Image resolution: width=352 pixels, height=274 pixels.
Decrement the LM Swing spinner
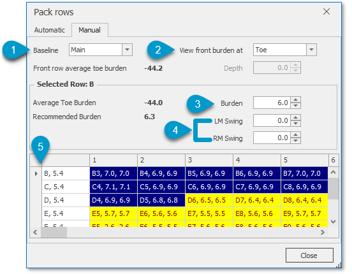pyautogui.click(x=296, y=124)
